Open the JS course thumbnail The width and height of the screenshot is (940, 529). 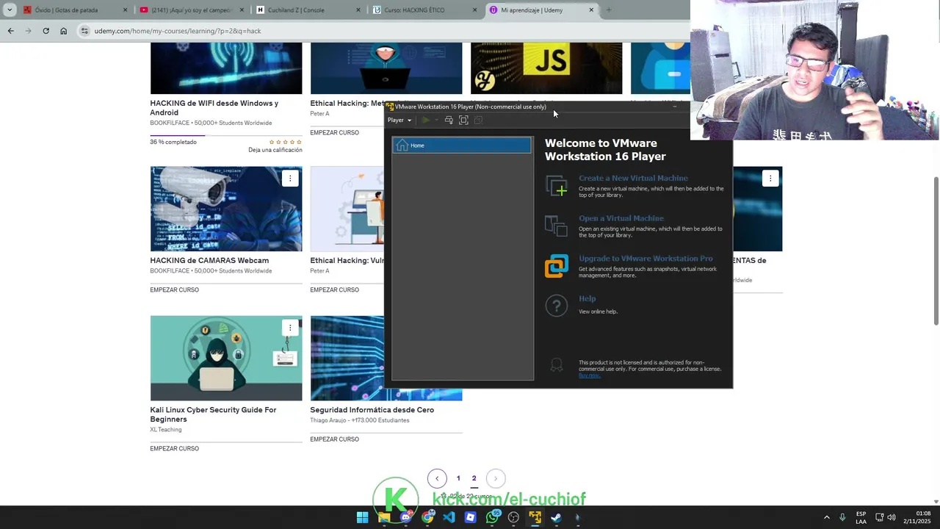(x=546, y=68)
